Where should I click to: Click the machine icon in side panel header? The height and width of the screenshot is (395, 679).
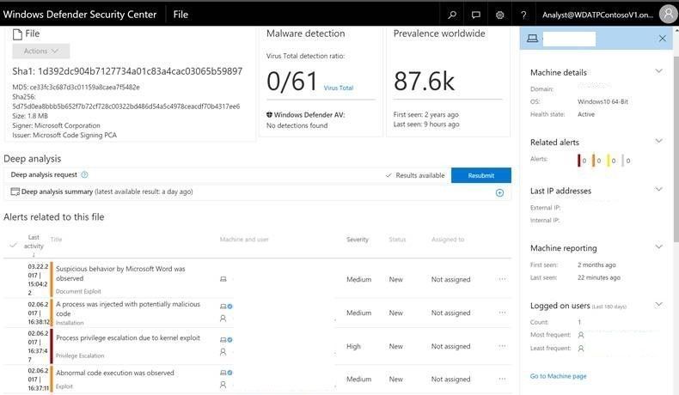[x=533, y=39]
